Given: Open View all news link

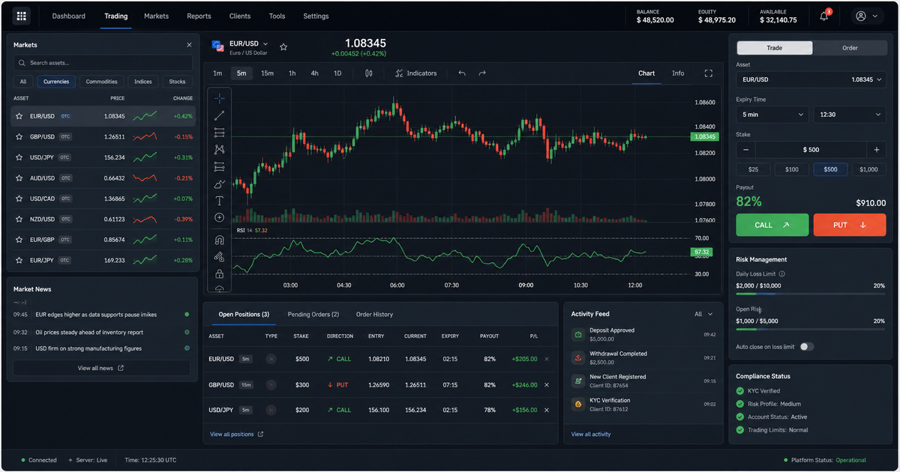Looking at the screenshot, I should pyautogui.click(x=101, y=368).
